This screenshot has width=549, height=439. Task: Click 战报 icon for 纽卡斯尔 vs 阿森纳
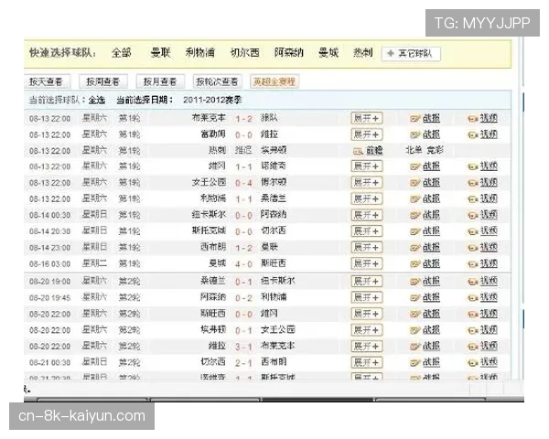point(414,216)
